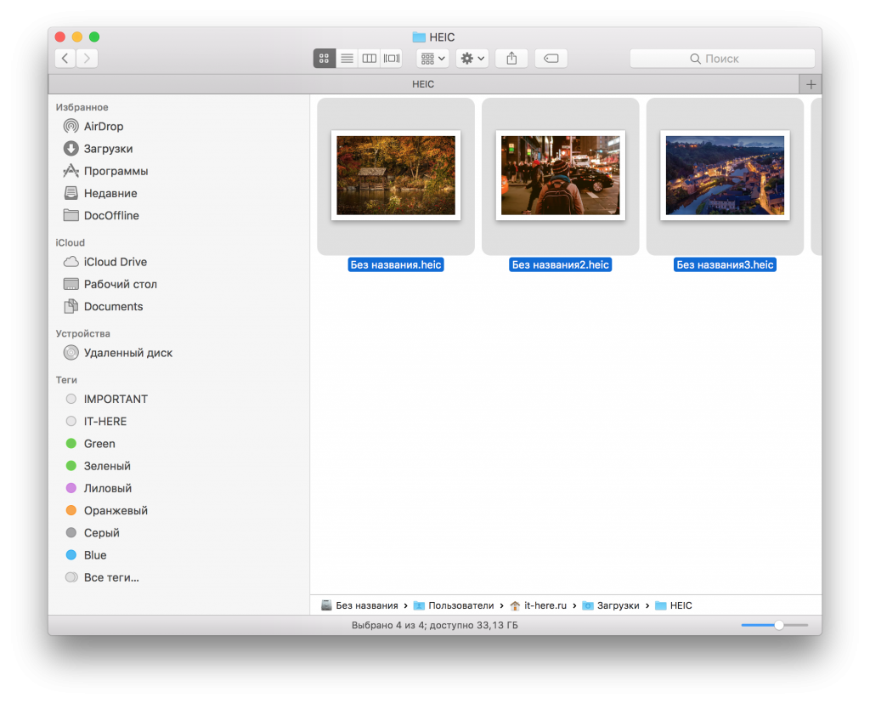Click the Edit Tags toolbar button
Screen dimensions: 870x704
[x=551, y=59]
